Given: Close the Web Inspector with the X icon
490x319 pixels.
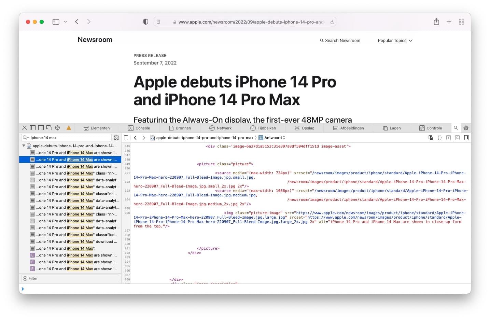Looking at the screenshot, I should [x=25, y=128].
